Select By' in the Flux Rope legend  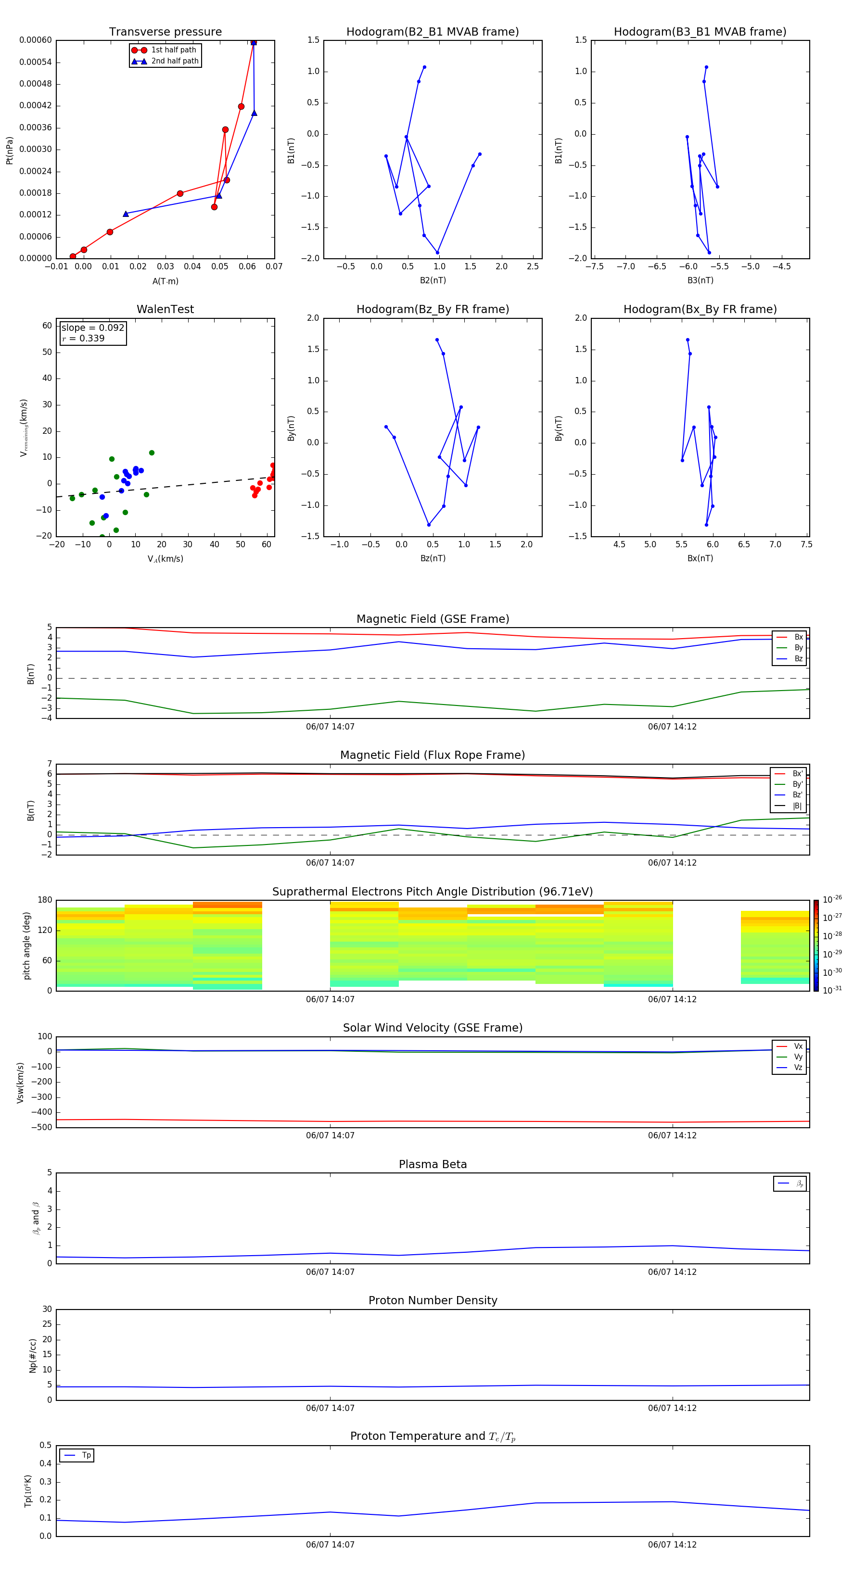[789, 784]
